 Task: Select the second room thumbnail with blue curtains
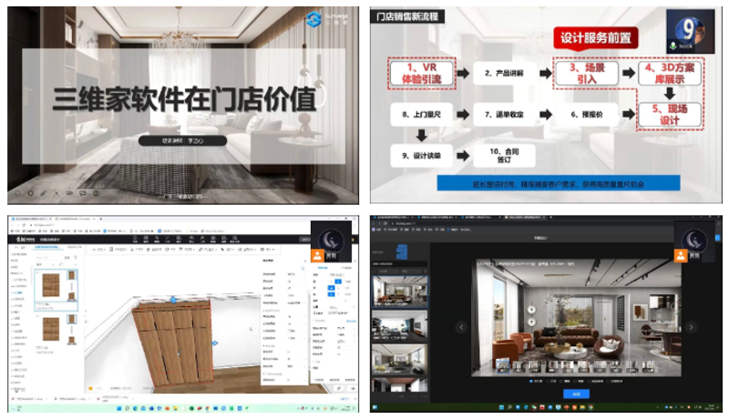click(x=400, y=326)
